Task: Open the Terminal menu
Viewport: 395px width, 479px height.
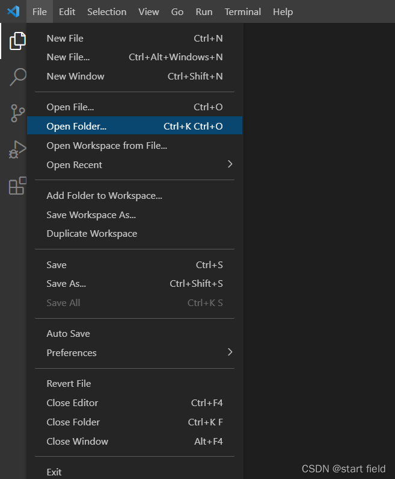Action: (243, 11)
